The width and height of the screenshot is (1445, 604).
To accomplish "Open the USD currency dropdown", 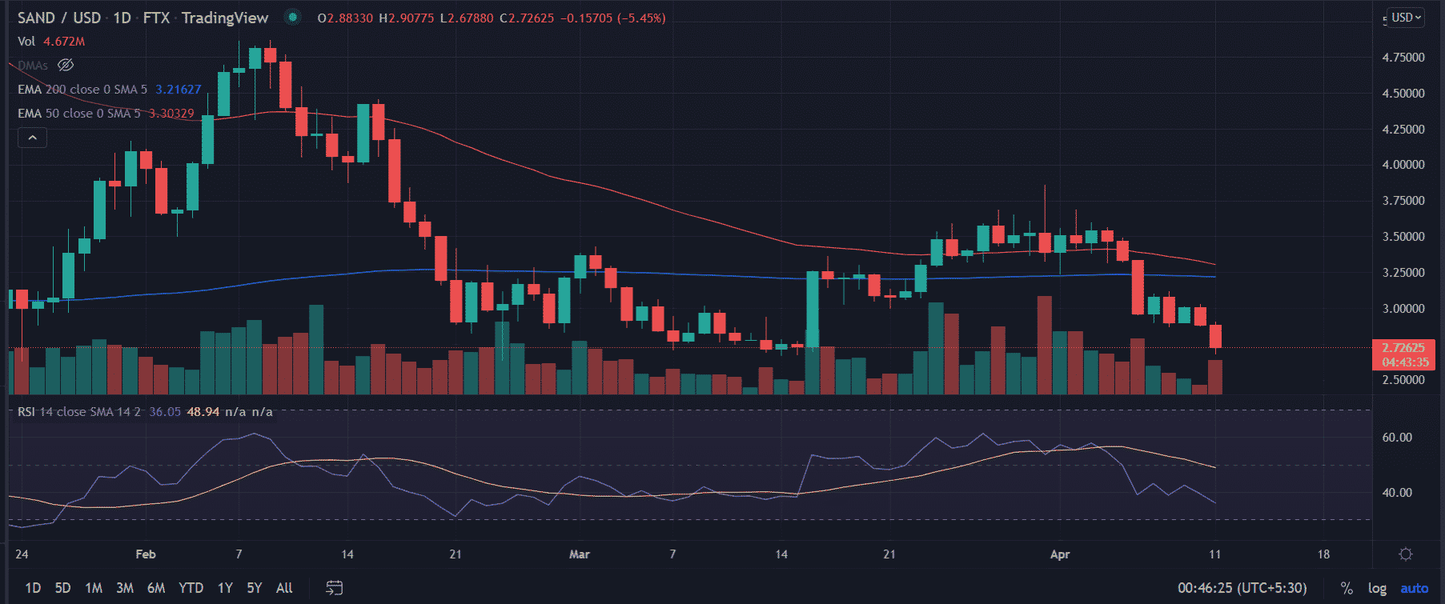I will [x=1406, y=18].
